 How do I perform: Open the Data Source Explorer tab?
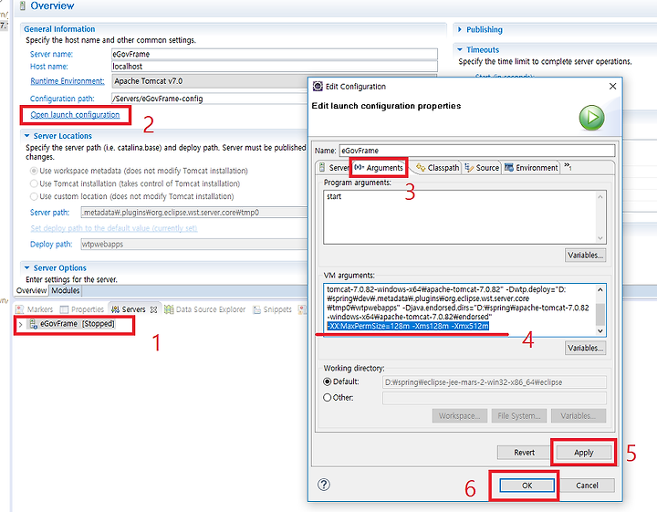point(205,309)
